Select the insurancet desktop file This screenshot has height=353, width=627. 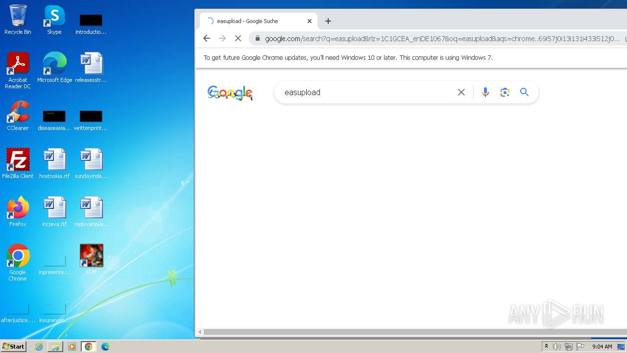54,313
